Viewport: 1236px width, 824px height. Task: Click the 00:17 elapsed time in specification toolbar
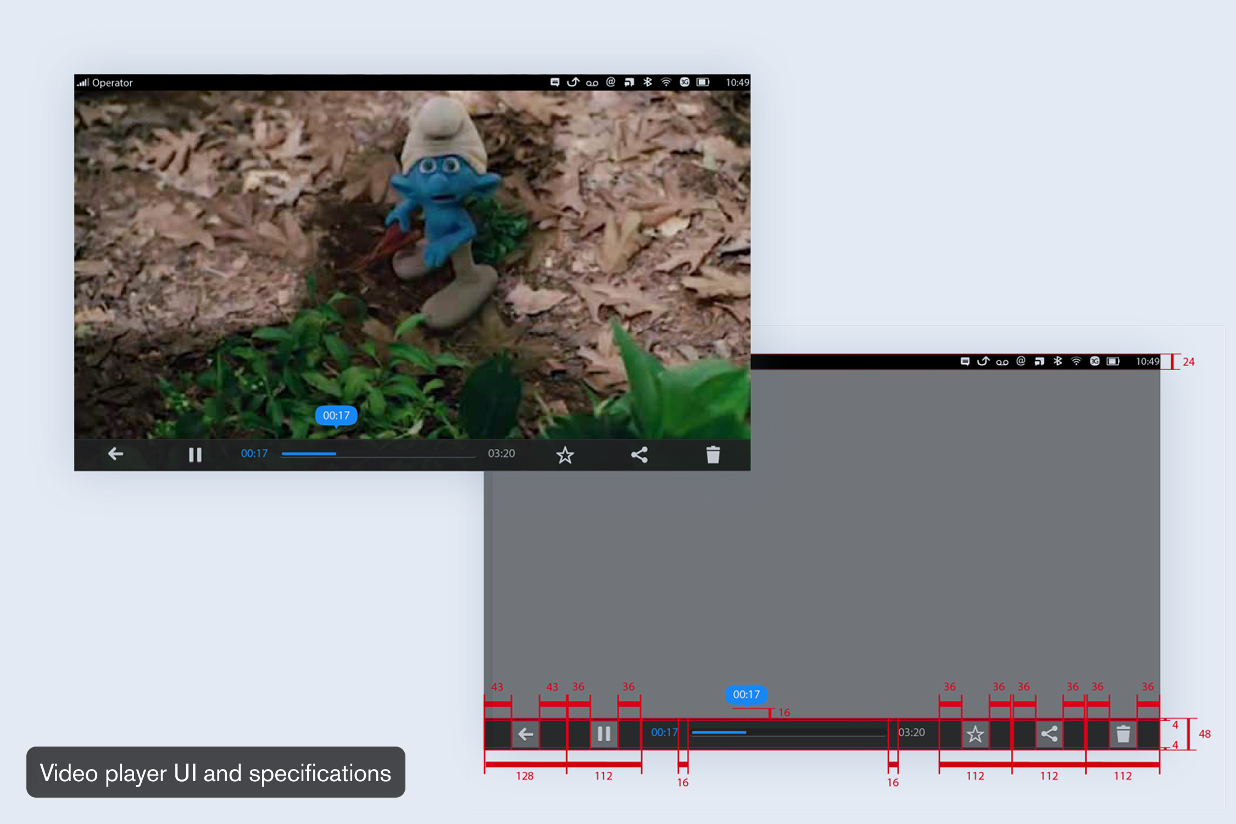(665, 732)
